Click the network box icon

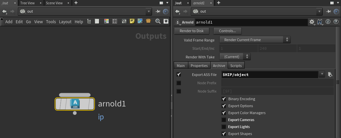point(124,21)
